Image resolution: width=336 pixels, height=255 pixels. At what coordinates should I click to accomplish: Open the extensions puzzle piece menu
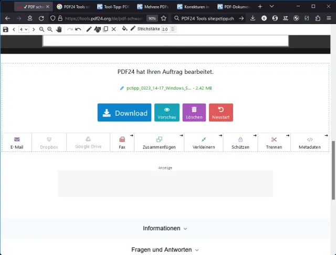coord(318,18)
